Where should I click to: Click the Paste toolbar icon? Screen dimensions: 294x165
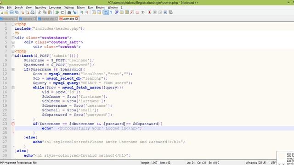pos(50,12)
